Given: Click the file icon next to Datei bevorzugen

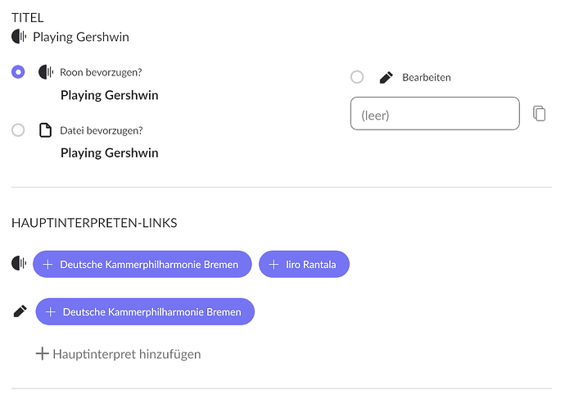Looking at the screenshot, I should [46, 130].
